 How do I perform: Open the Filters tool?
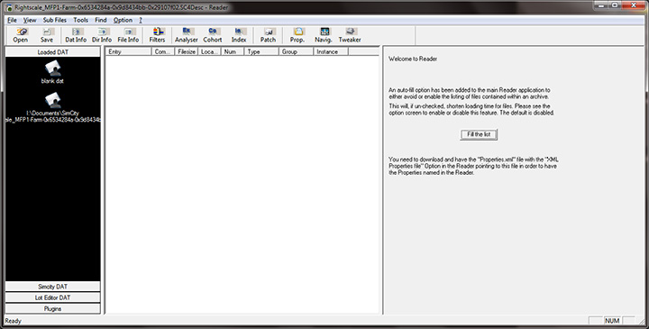[x=157, y=35]
